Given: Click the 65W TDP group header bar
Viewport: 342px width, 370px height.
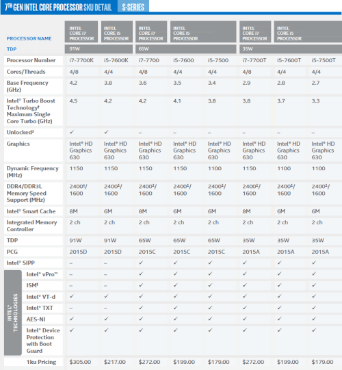Looking at the screenshot, I should pos(186,49).
